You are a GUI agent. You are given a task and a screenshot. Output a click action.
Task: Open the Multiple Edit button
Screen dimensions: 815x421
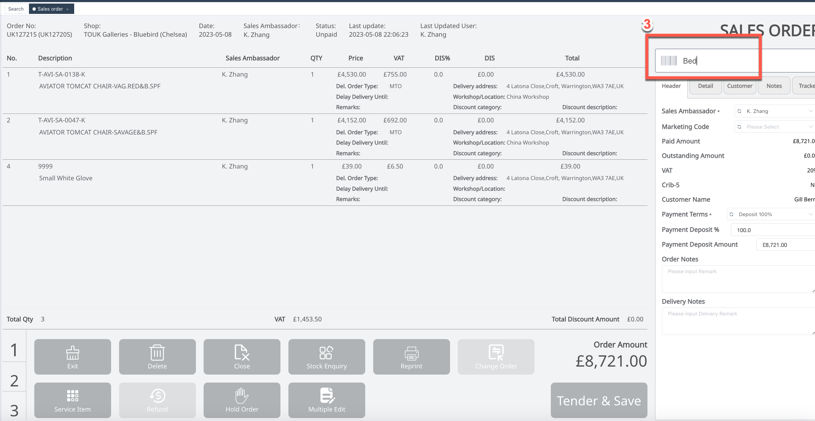pyautogui.click(x=327, y=400)
